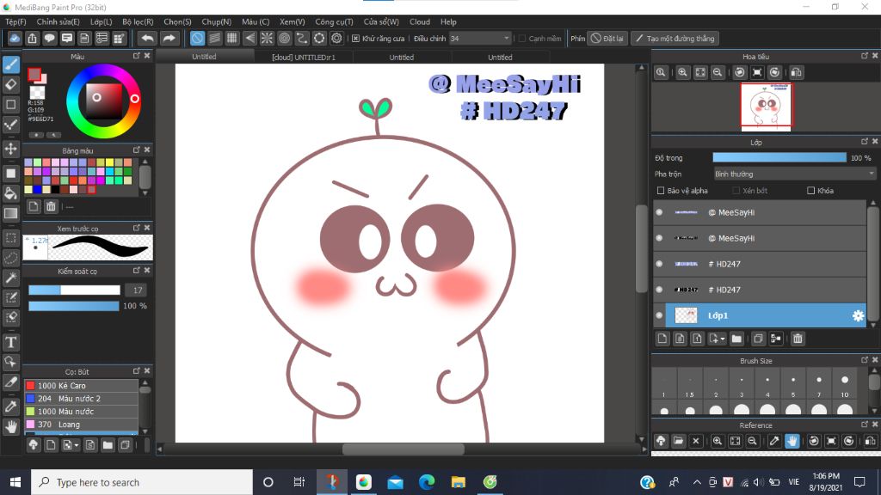Enable the radial snap guide
The image size is (881, 495).
pyautogui.click(x=267, y=38)
